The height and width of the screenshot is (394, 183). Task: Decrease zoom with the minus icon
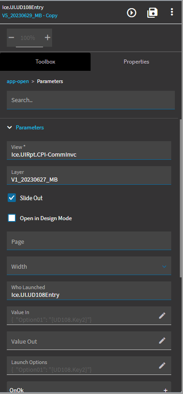[11, 38]
